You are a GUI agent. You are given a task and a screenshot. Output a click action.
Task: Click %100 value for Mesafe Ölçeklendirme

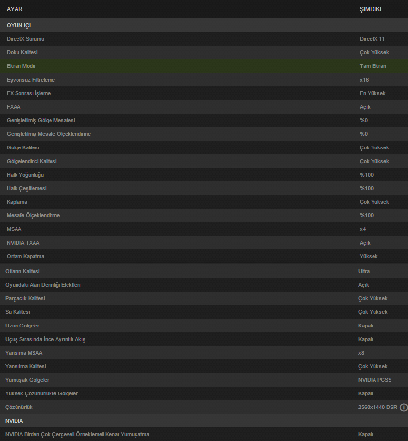(367, 215)
